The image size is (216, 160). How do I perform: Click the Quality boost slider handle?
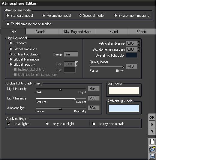[123, 67]
